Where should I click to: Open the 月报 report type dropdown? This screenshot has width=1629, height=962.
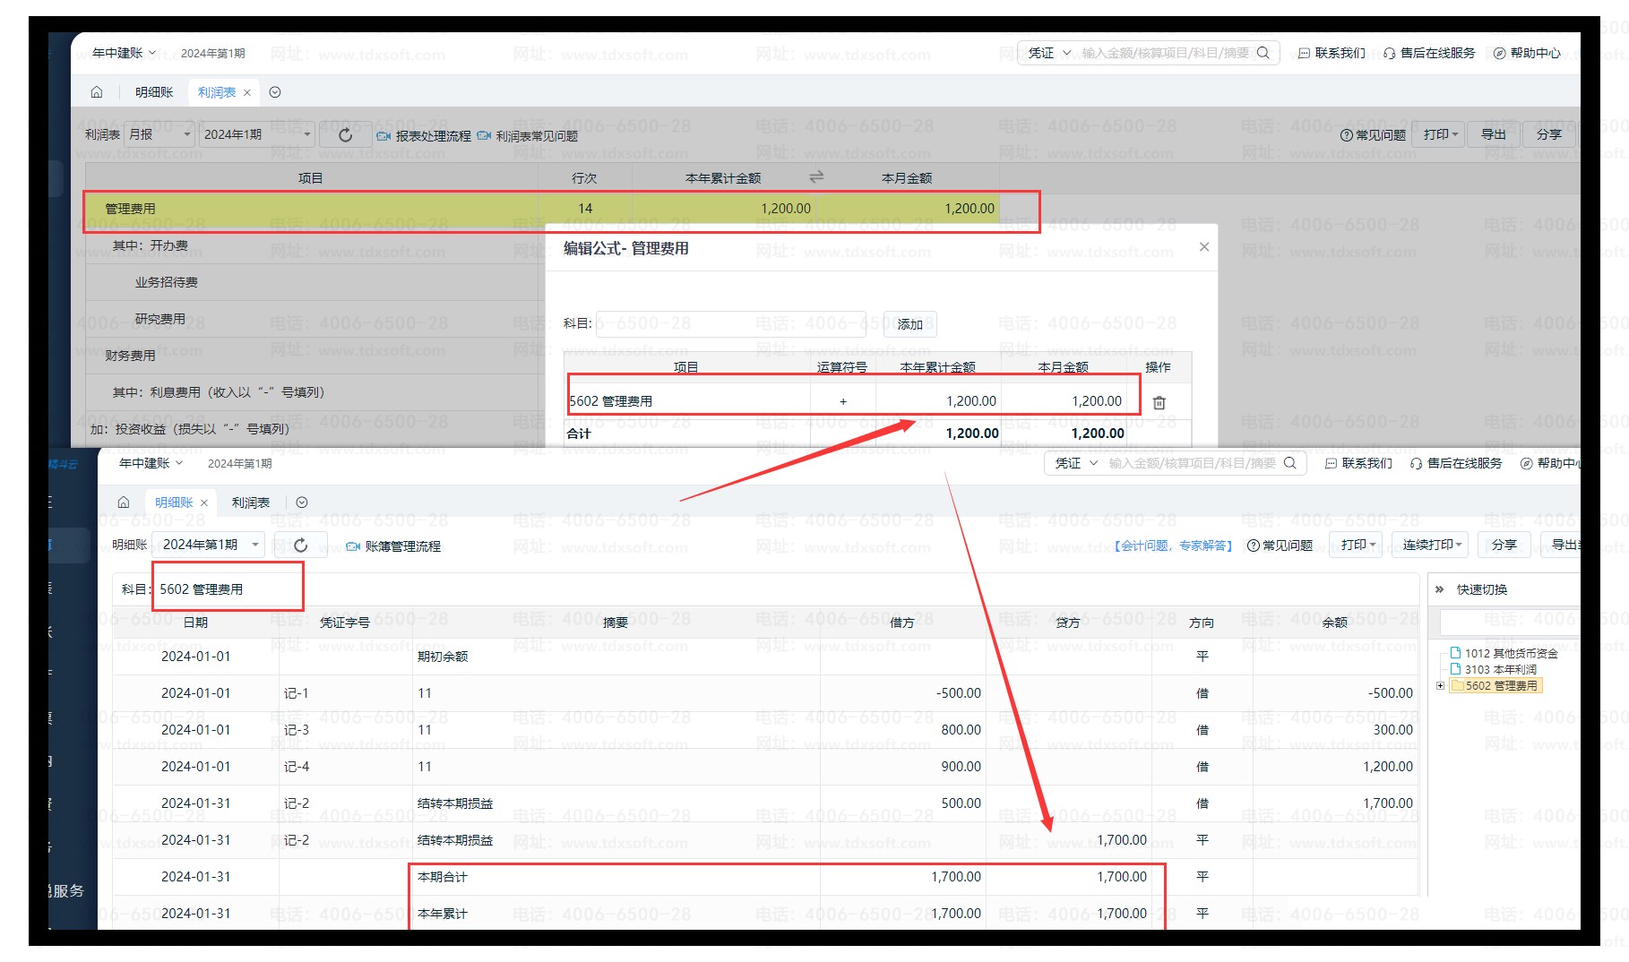159,134
